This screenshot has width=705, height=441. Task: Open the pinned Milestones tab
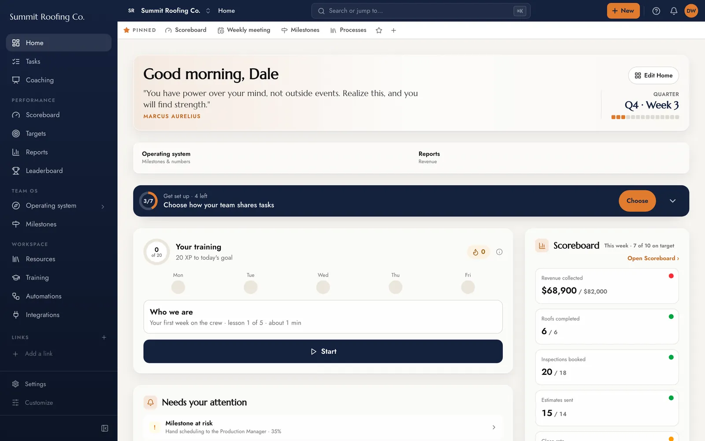click(301, 30)
